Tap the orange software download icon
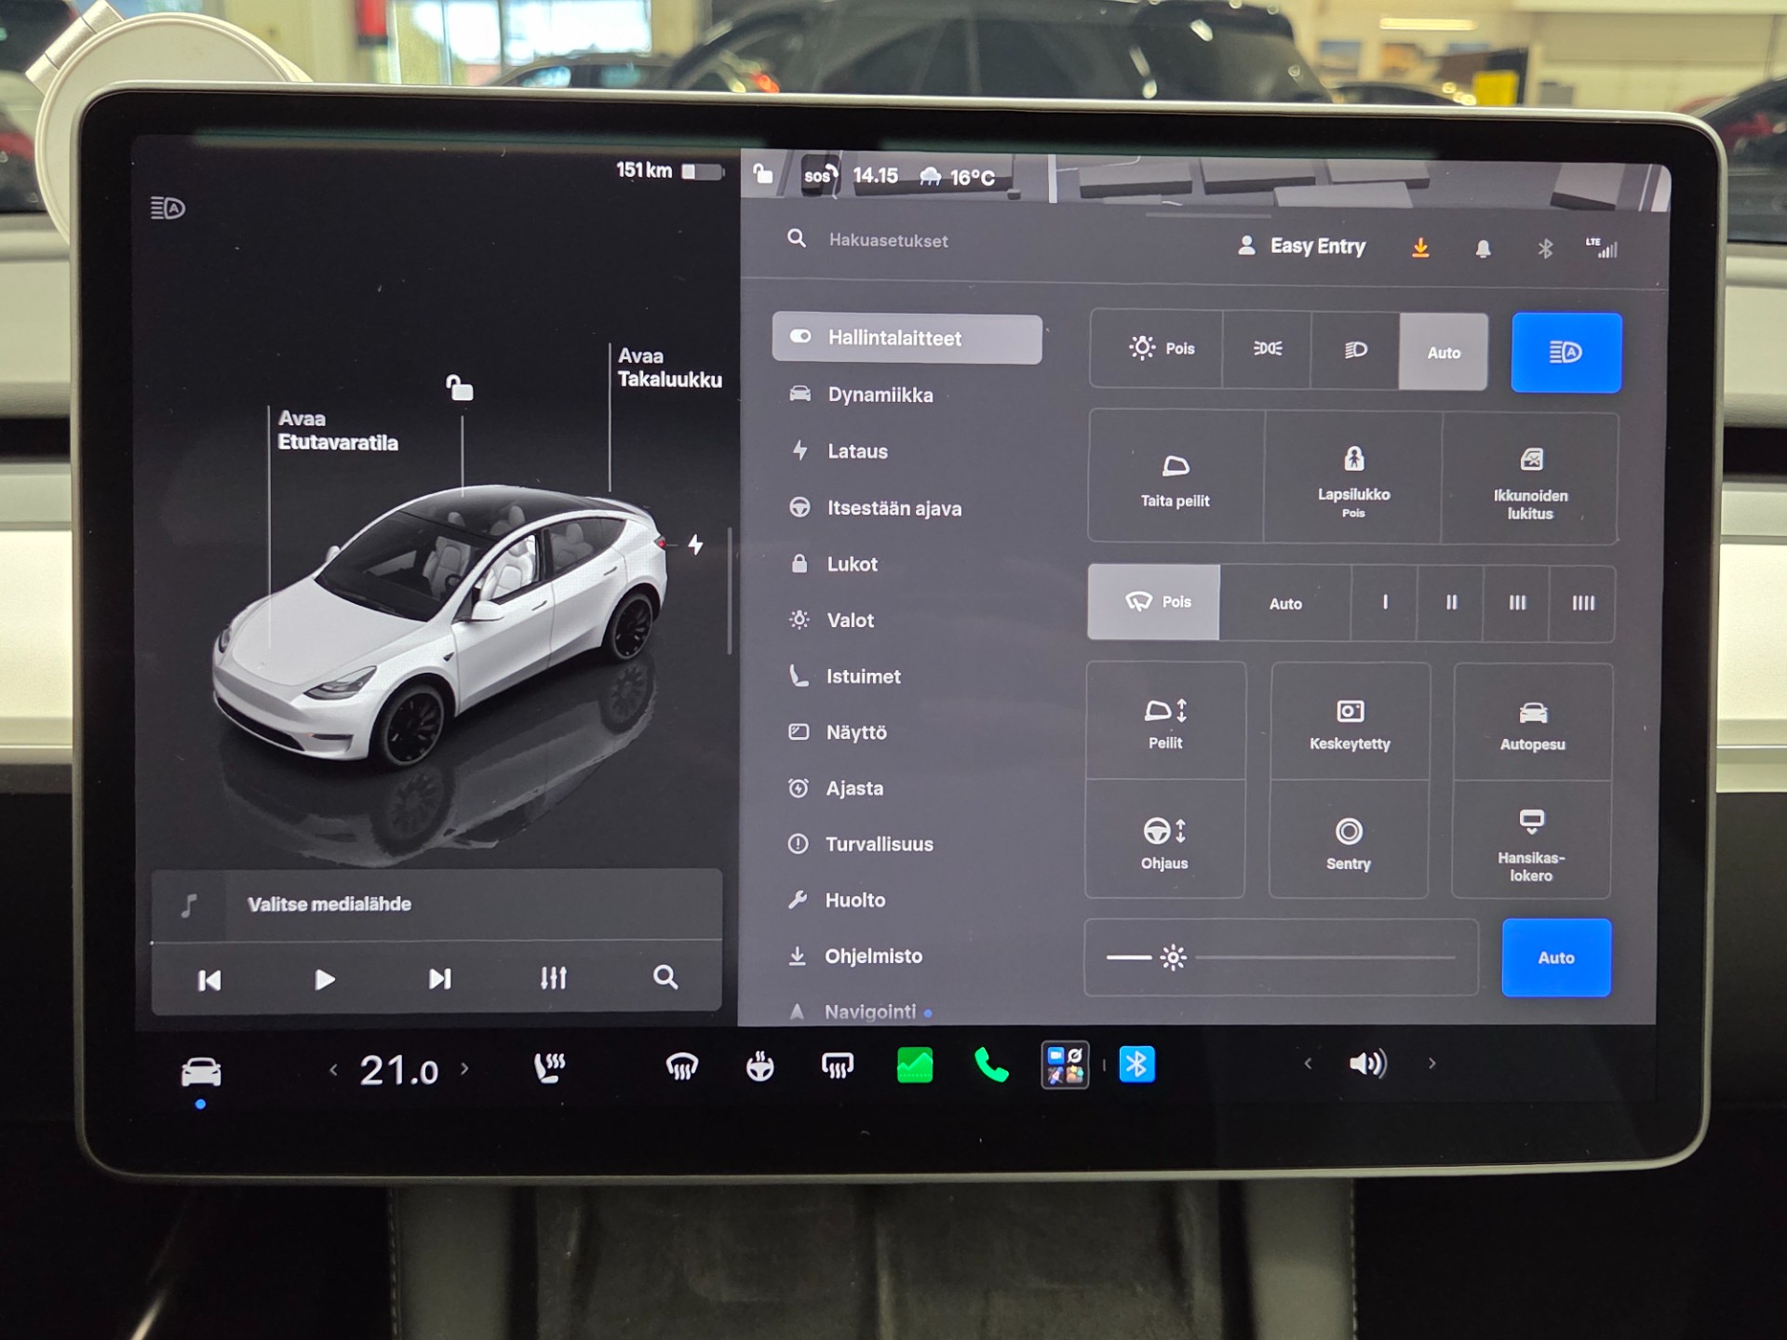The height and width of the screenshot is (1340, 1787). tap(1420, 248)
